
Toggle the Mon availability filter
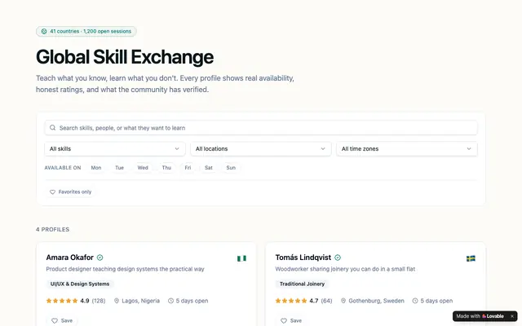pyautogui.click(x=96, y=168)
